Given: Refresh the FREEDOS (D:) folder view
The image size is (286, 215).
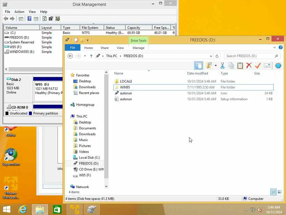Looking at the screenshot, I should [217, 56].
